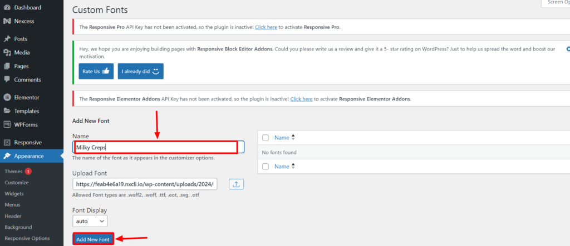Click the Pages icon in sidebar
The width and height of the screenshot is (570, 246).
(7, 66)
